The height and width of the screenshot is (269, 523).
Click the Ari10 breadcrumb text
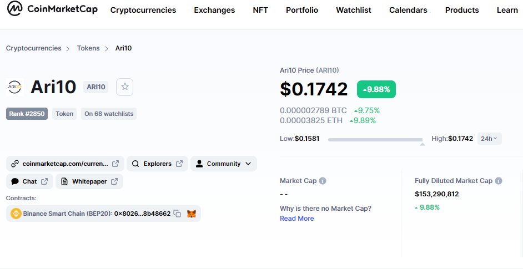pos(123,48)
